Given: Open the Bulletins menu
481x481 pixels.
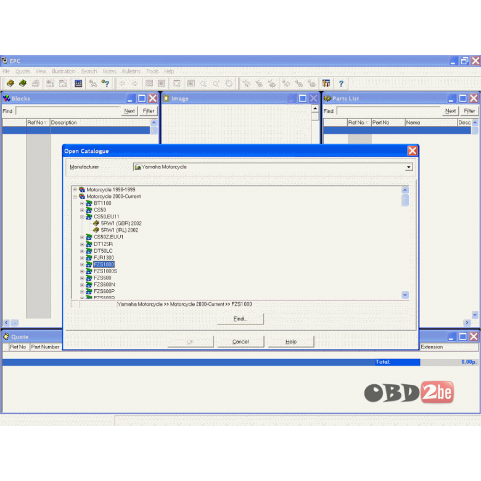Looking at the screenshot, I should click(x=131, y=72).
